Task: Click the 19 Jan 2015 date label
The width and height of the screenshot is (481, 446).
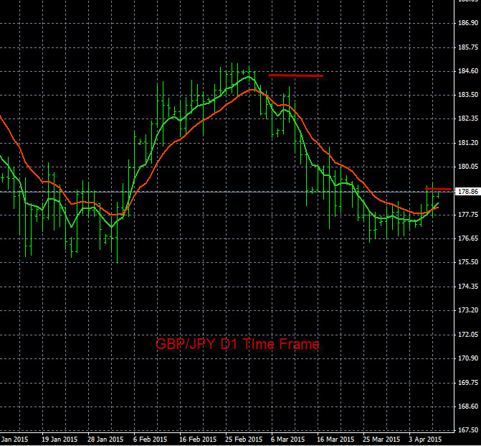Action: 59,440
